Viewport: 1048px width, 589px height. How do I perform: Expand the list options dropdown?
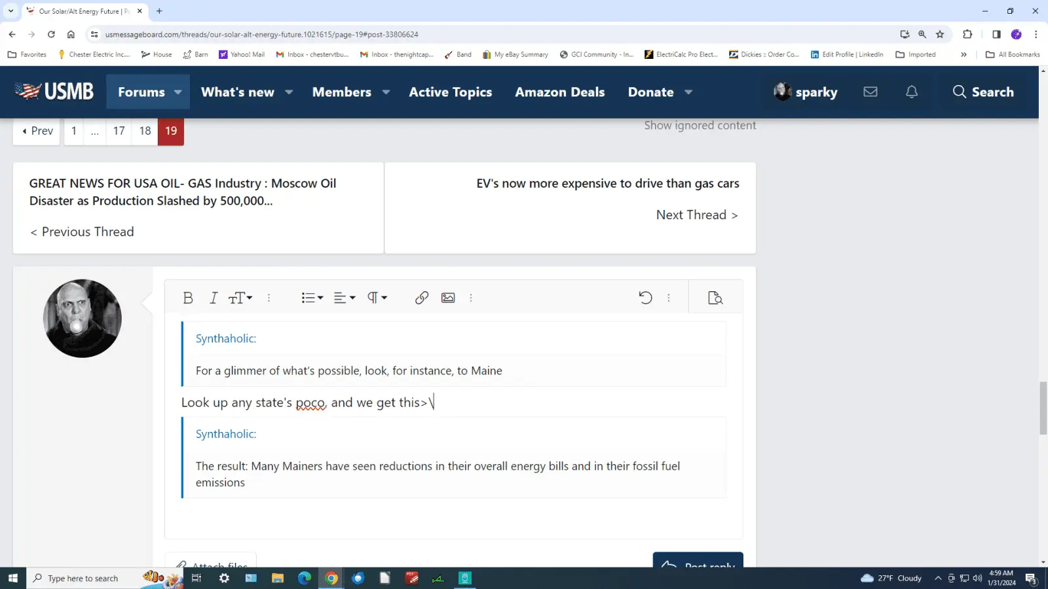[312, 298]
